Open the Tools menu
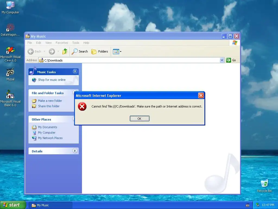This screenshot has height=209, width=278. click(x=76, y=43)
